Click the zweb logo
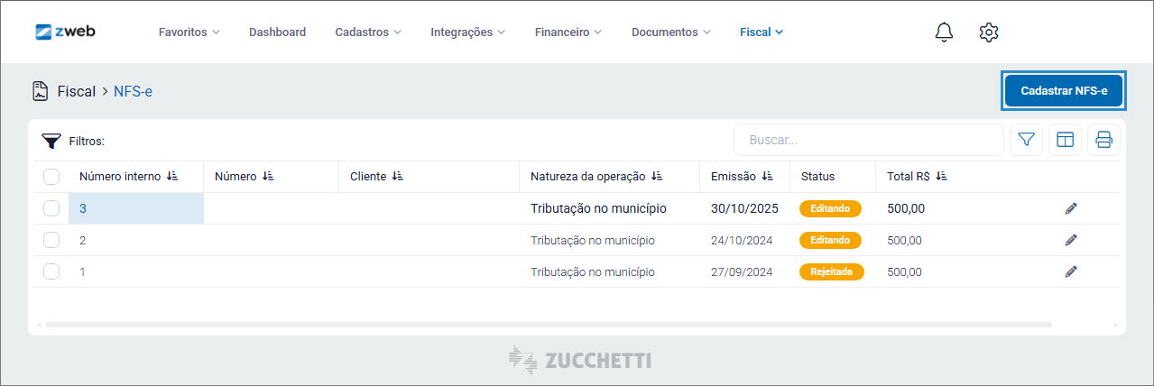1154x386 pixels. point(65,32)
